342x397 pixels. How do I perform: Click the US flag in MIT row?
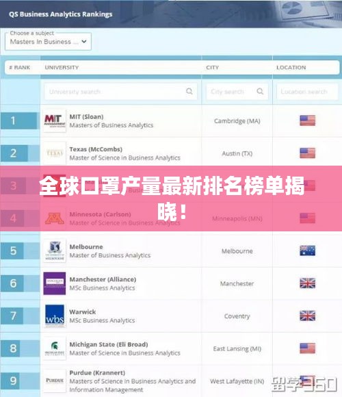(x=308, y=120)
